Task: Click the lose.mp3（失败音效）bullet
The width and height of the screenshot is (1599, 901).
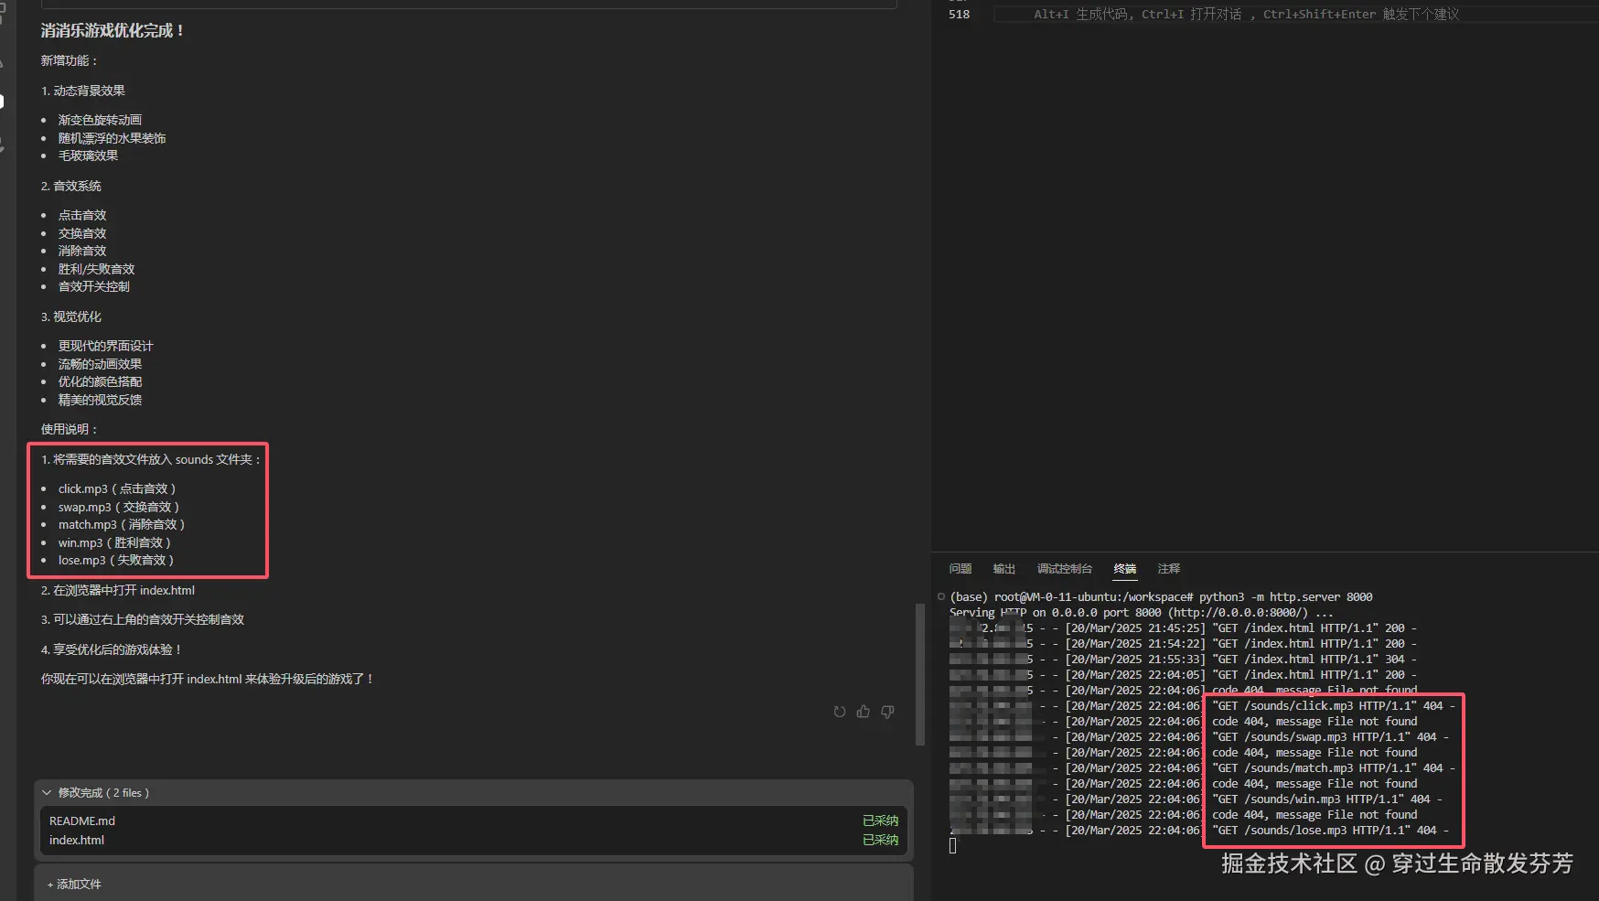Action: 116,561
